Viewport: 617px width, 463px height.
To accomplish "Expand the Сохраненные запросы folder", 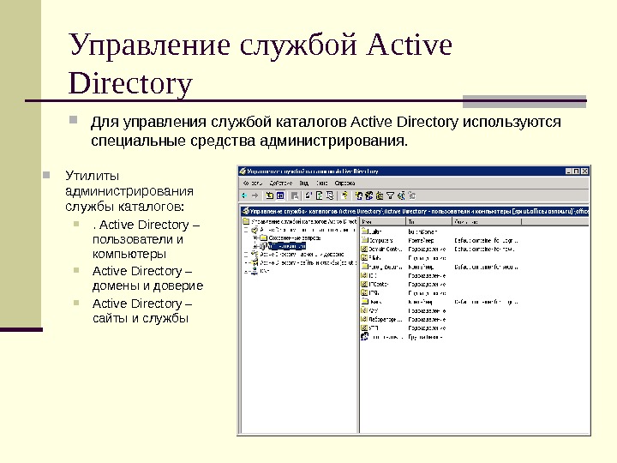I will pos(255,238).
